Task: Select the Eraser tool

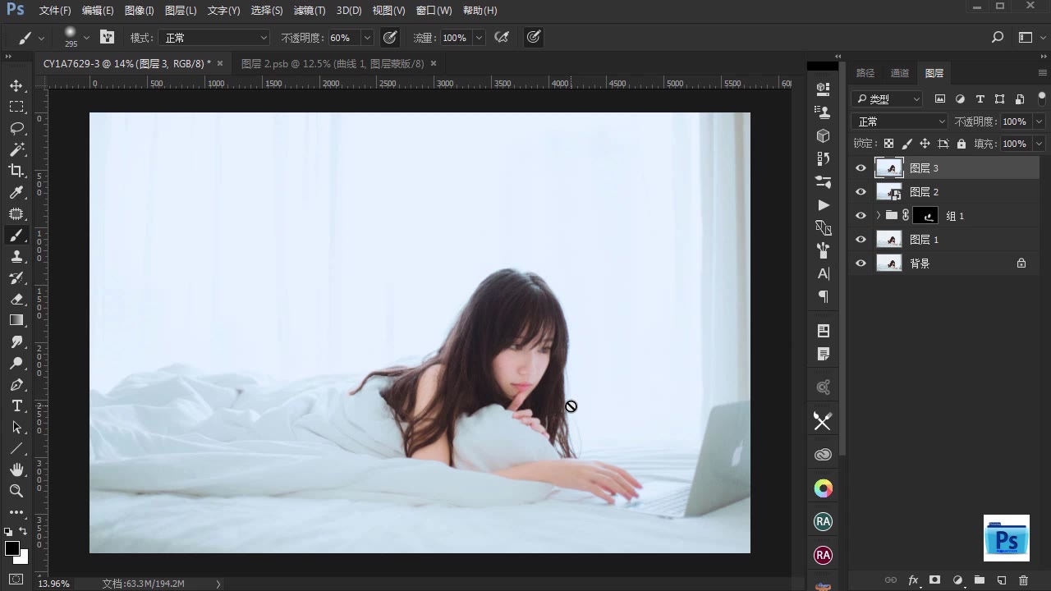Action: [x=16, y=300]
